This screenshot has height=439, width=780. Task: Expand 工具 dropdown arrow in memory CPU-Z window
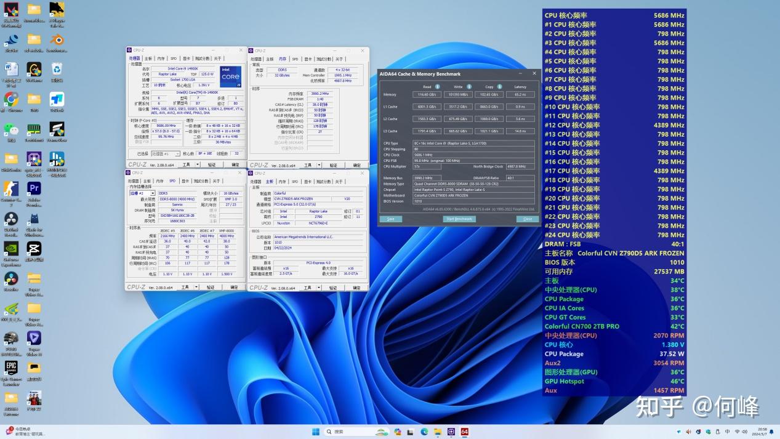coord(319,165)
